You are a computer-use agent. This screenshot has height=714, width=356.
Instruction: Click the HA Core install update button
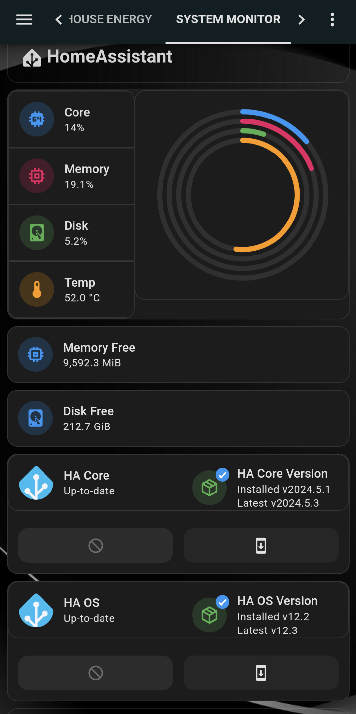point(261,546)
